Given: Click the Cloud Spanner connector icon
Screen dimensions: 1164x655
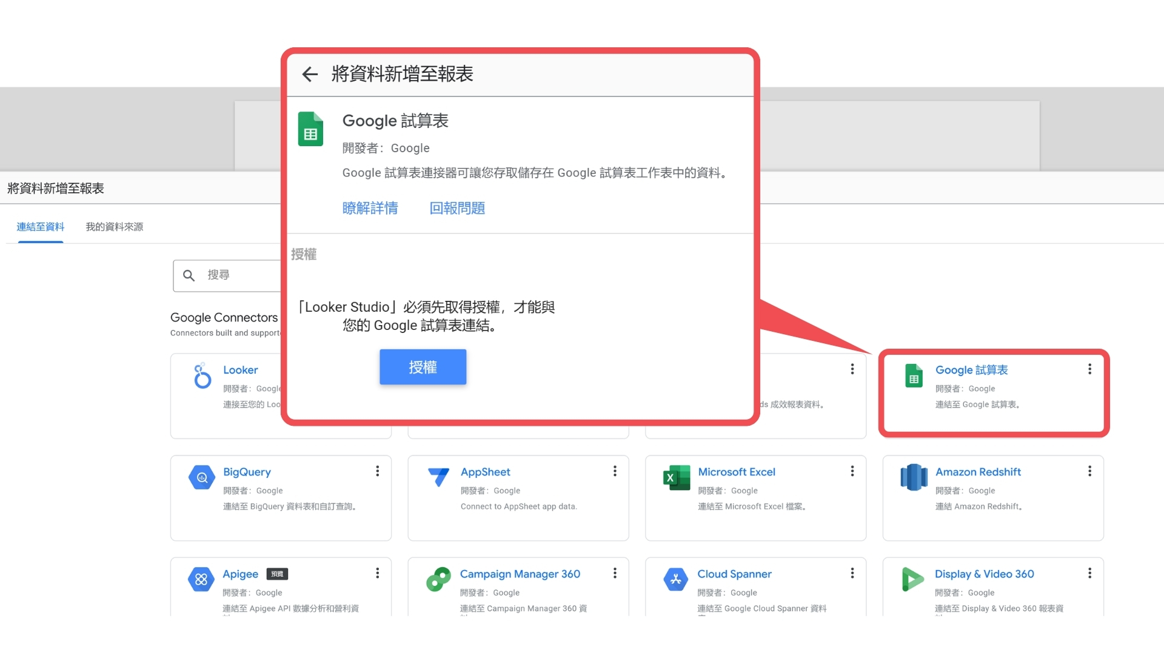Looking at the screenshot, I should 676,579.
